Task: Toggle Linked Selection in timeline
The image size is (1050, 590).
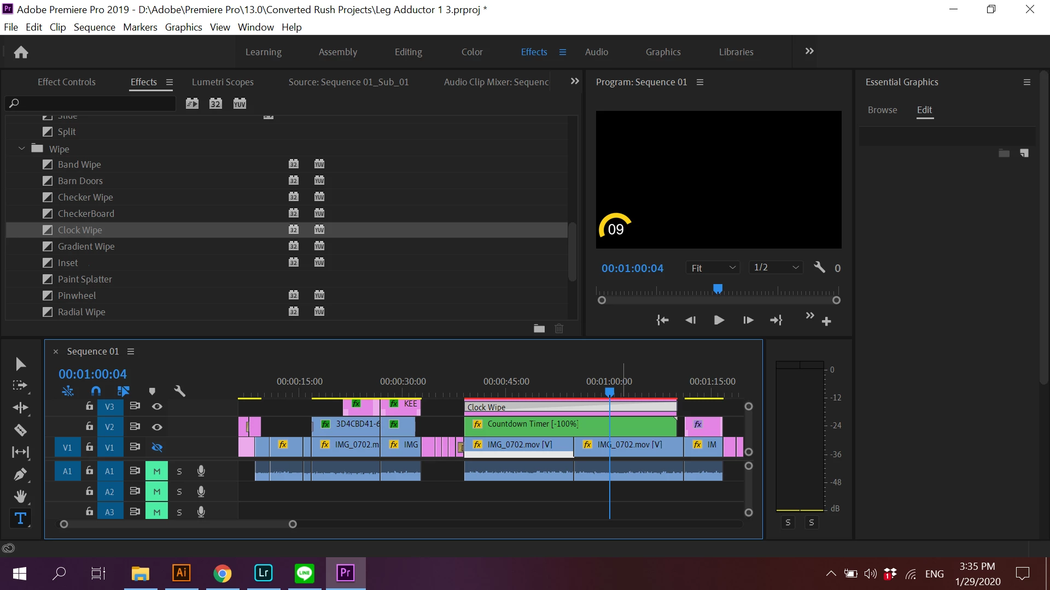Action: point(124,391)
